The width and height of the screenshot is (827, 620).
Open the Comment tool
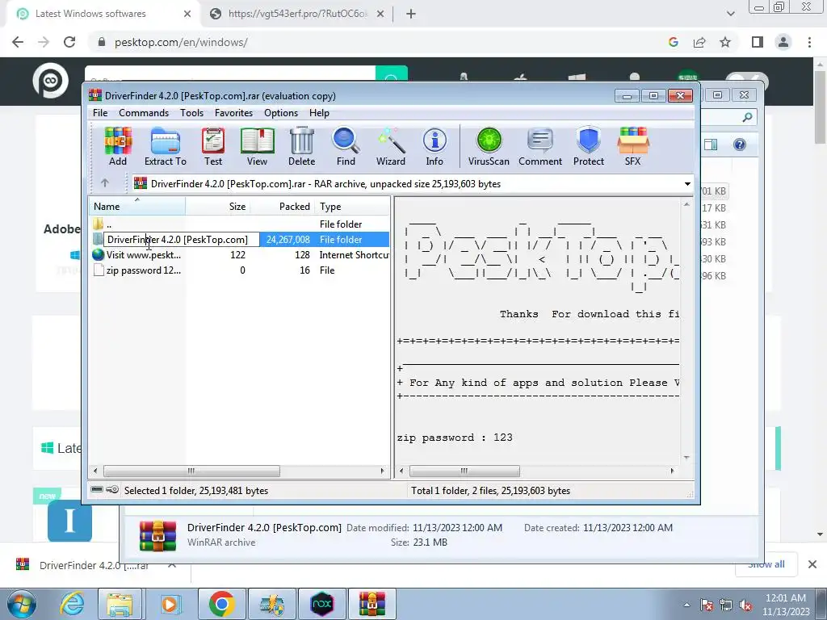click(540, 147)
